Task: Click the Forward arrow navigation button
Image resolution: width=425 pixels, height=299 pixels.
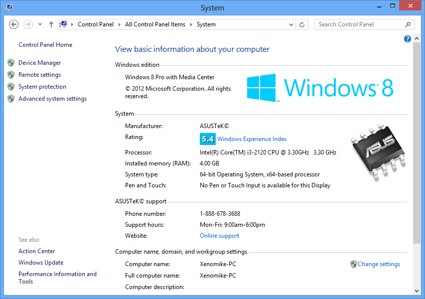Action: click(x=28, y=24)
